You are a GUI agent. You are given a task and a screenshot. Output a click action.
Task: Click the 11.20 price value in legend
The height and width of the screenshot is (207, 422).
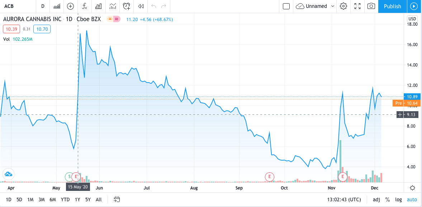[x=132, y=19]
